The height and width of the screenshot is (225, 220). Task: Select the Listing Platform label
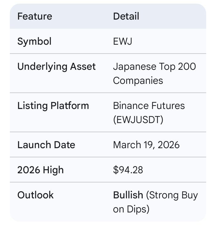click(x=53, y=106)
